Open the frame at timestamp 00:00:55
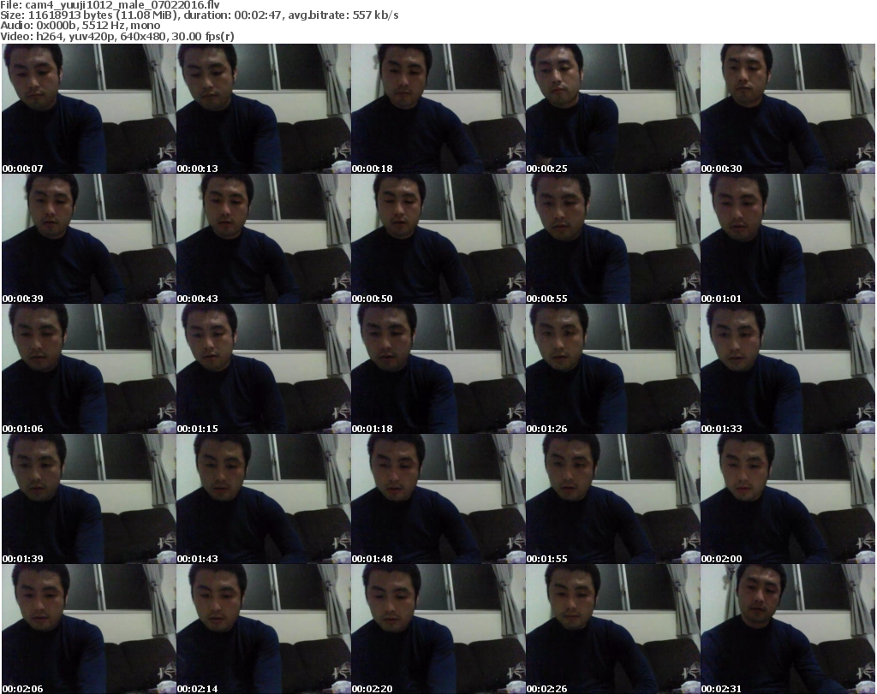The height and width of the screenshot is (694, 877). pyautogui.click(x=612, y=239)
